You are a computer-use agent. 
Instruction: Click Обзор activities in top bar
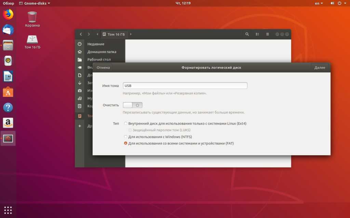coord(9,3)
